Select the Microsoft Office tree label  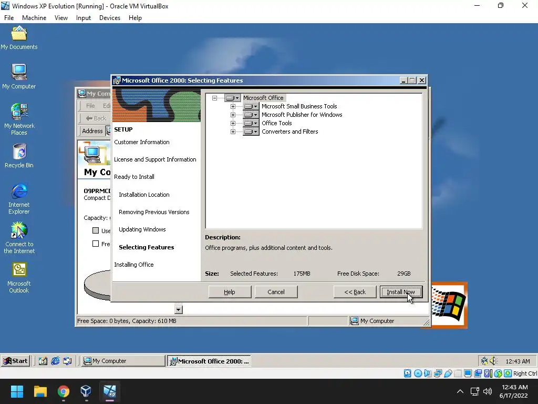pos(264,98)
